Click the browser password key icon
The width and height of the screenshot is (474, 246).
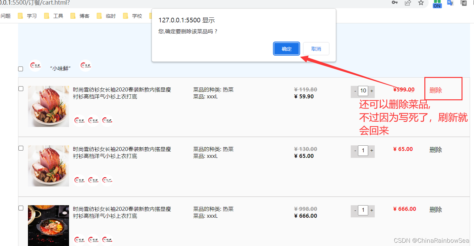point(395,3)
